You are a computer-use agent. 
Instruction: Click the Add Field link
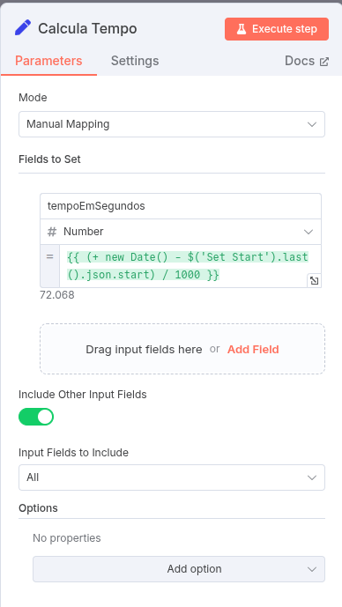click(x=253, y=350)
